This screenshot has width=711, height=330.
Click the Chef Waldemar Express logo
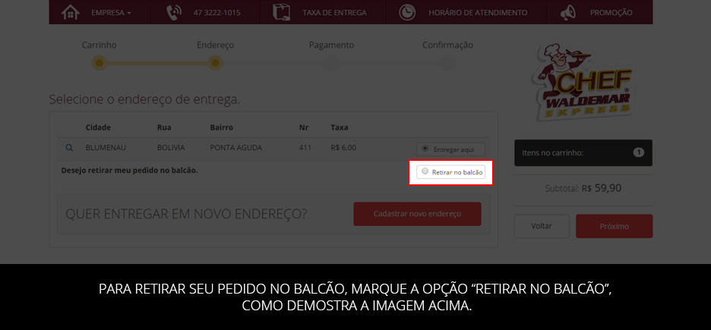pos(583,82)
